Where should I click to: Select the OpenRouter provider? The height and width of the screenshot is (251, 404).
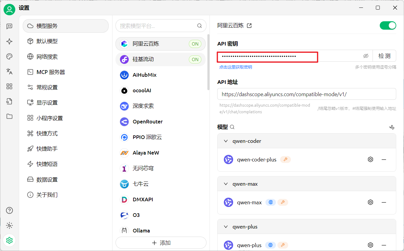160,122
